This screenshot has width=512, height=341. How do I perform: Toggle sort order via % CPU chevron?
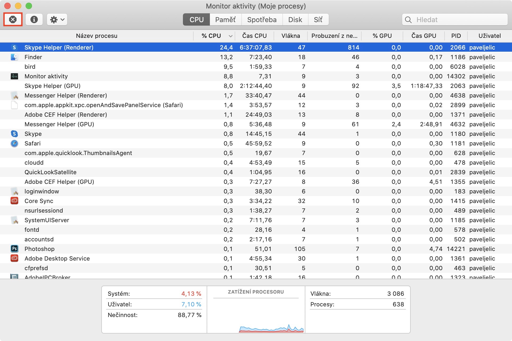point(230,36)
